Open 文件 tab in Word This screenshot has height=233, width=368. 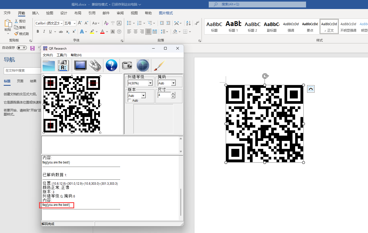[x=7, y=13]
